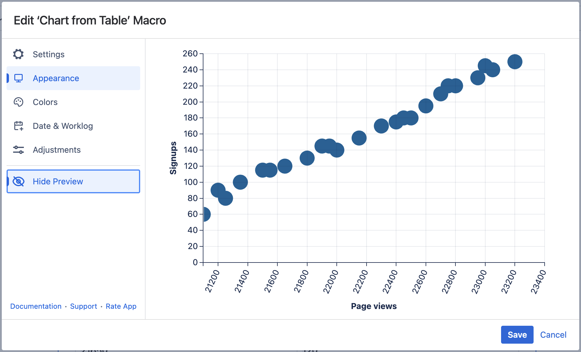The width and height of the screenshot is (581, 352).
Task: Go to the Adjustments section
Action: click(x=57, y=150)
